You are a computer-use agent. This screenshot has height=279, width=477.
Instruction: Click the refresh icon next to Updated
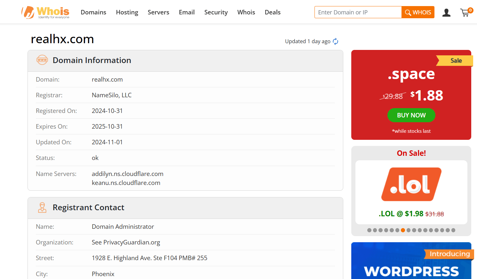335,41
